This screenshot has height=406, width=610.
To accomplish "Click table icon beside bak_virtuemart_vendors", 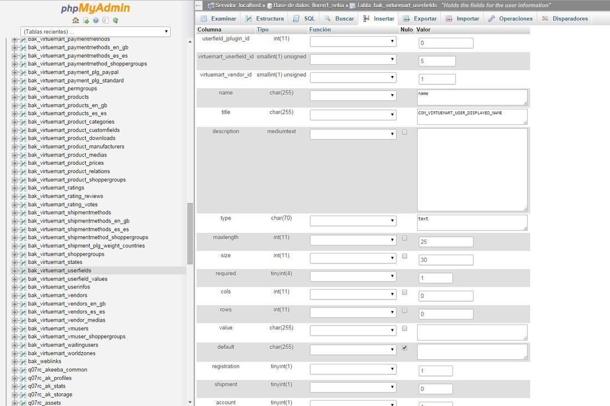I will click(x=23, y=296).
